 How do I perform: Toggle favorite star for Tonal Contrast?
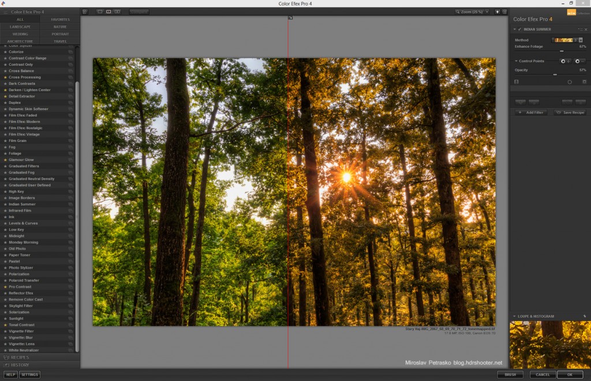point(5,325)
